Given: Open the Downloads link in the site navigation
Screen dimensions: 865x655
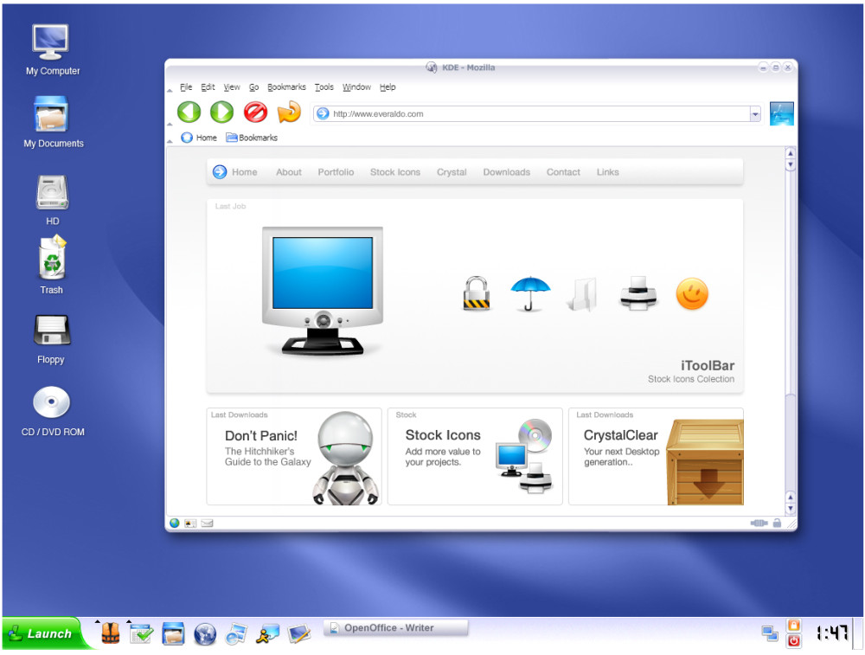Looking at the screenshot, I should pyautogui.click(x=506, y=172).
